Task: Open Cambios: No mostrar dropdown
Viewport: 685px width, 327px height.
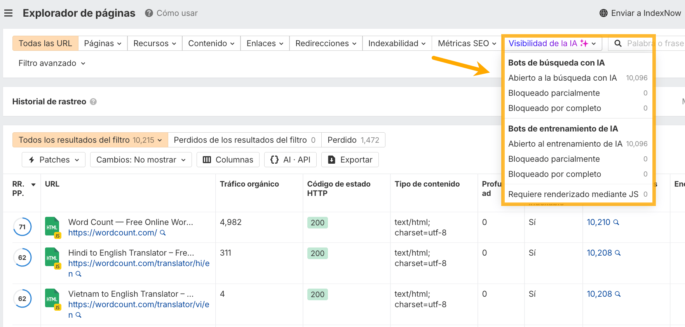Action: point(141,160)
